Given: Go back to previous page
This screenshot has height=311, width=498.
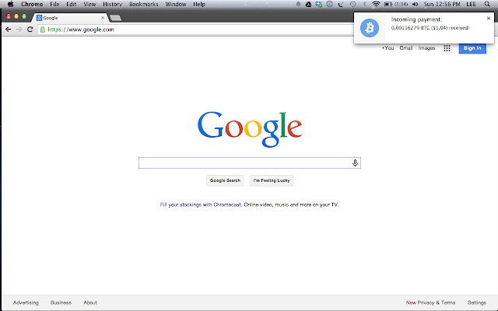Looking at the screenshot, I should [x=9, y=30].
